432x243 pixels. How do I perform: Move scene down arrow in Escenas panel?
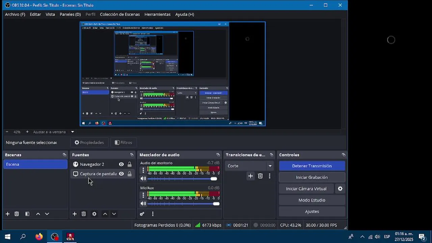point(47,214)
